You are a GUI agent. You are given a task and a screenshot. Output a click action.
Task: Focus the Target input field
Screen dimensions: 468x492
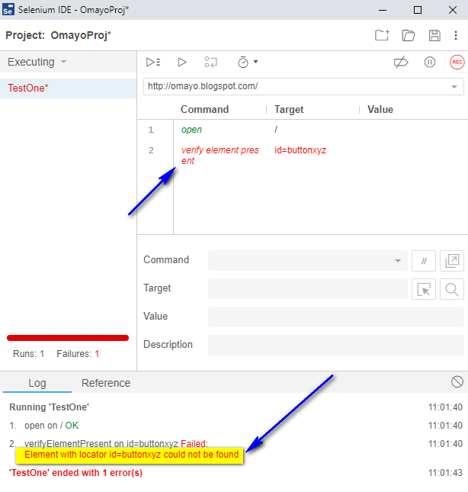point(307,288)
